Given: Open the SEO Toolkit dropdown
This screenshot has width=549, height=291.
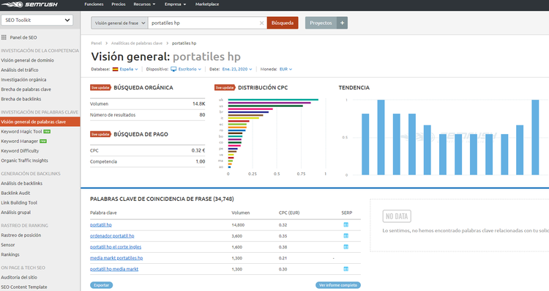Looking at the screenshot, I should (x=37, y=20).
